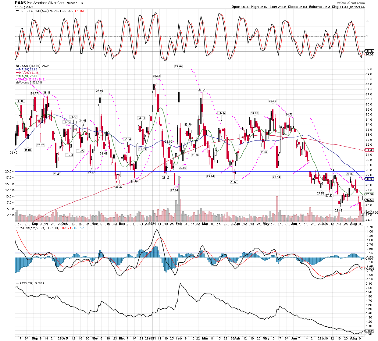Image resolution: width=378 pixels, height=341 pixels.
Task: Click the 29.24 low price label
Action: [210, 176]
